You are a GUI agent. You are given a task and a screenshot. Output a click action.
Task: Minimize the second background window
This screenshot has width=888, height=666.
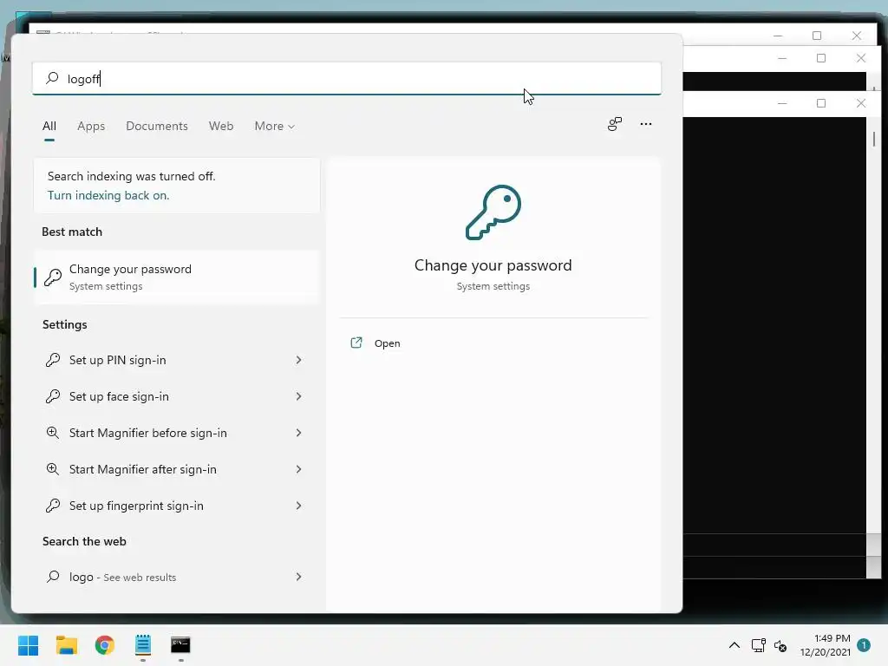[x=782, y=58]
